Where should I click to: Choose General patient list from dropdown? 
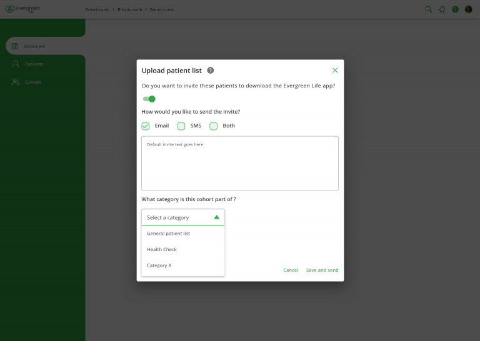click(x=169, y=234)
